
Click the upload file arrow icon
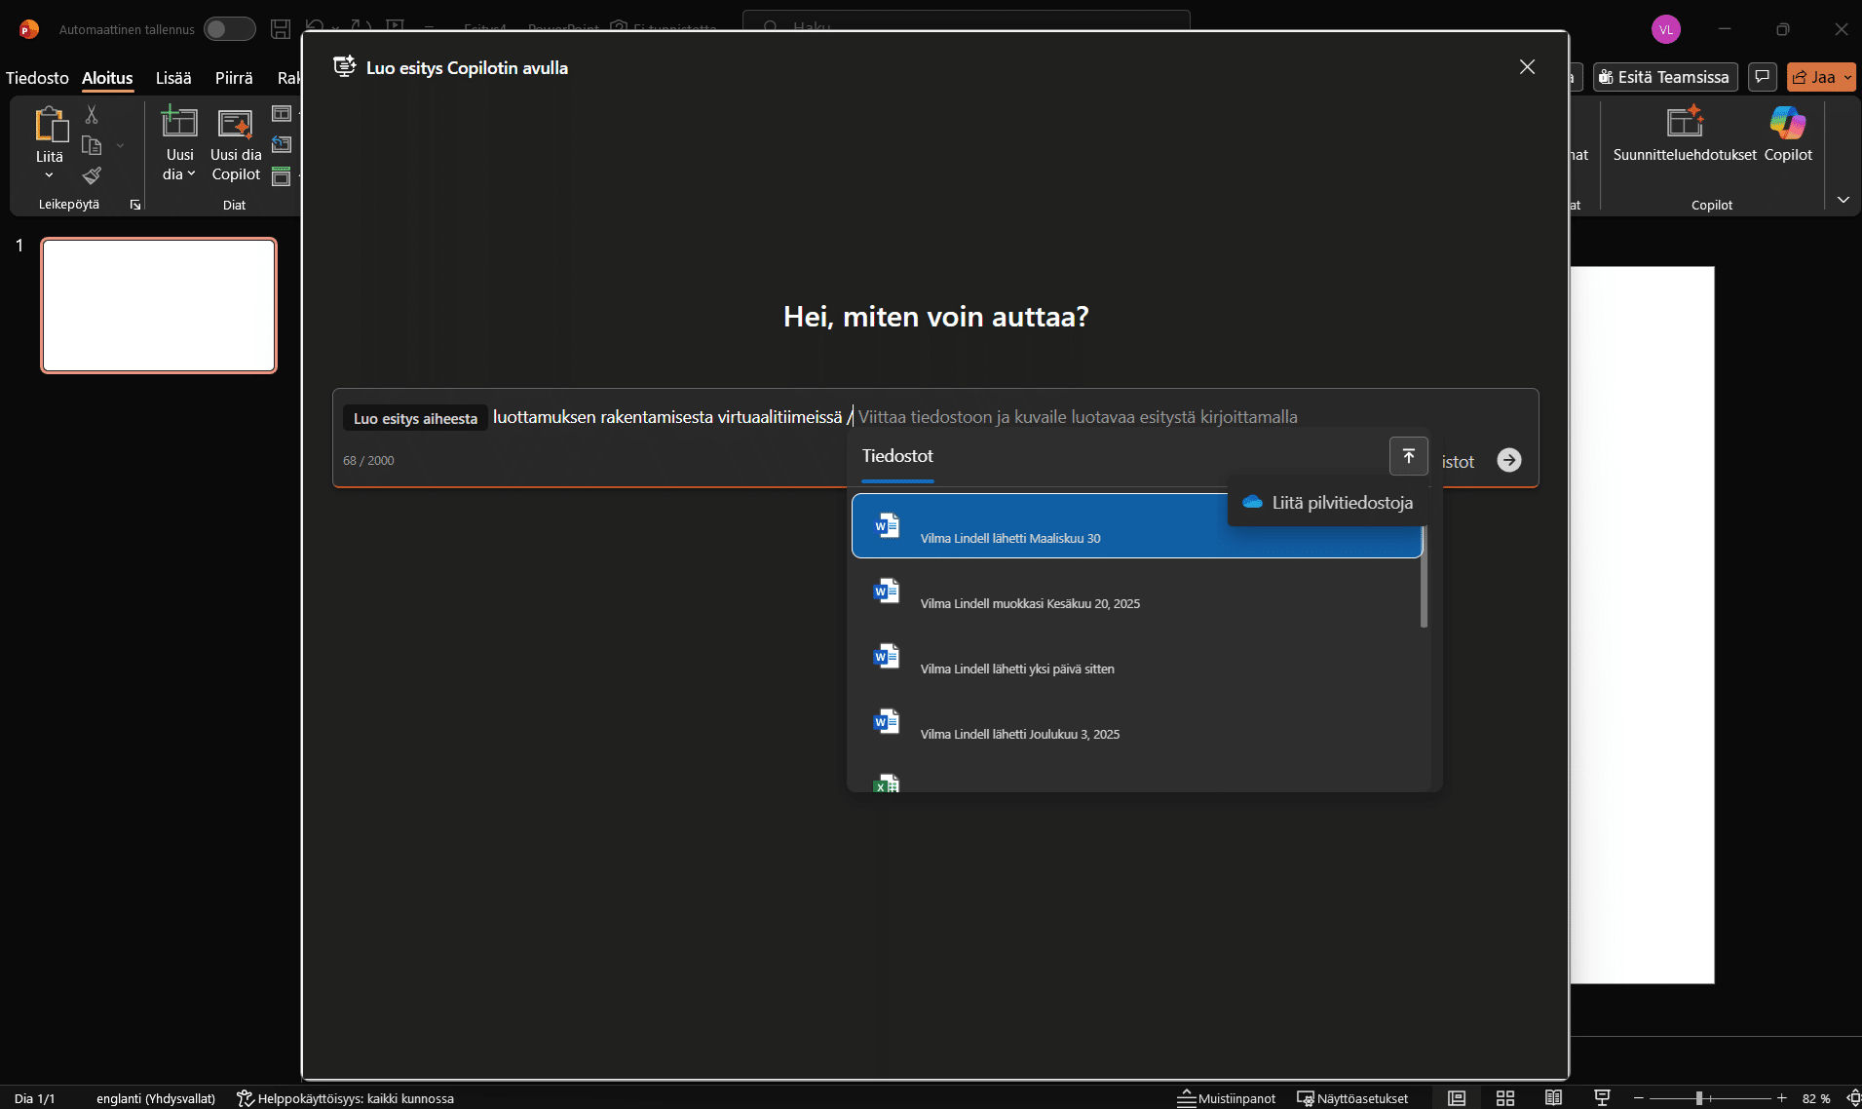point(1408,456)
